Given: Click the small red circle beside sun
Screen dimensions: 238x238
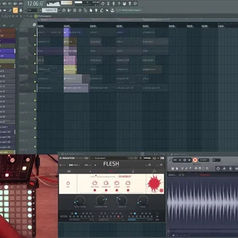Looking at the screenshot, I should click(x=161, y=191).
